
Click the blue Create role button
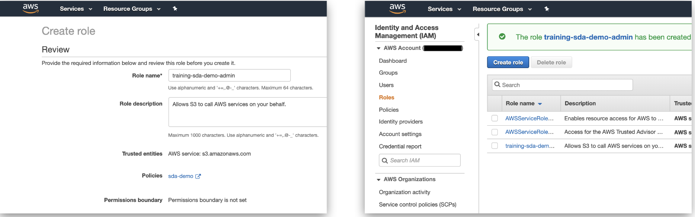click(x=508, y=62)
